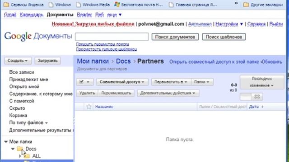Open the dropdown arrow beside the select checkbox
This screenshot has width=289, height=162.
(x=88, y=82)
